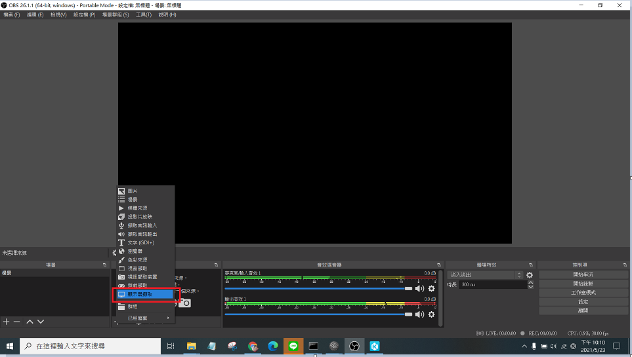Toggle 工作室模式 (Studio Mode) button
Image resolution: width=632 pixels, height=357 pixels.
point(583,293)
